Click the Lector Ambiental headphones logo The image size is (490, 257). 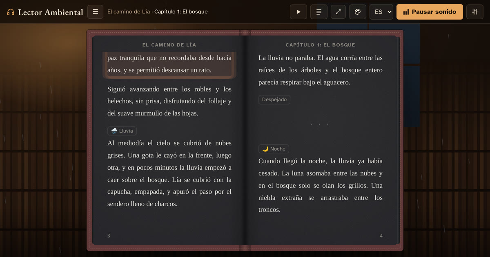tap(45, 12)
